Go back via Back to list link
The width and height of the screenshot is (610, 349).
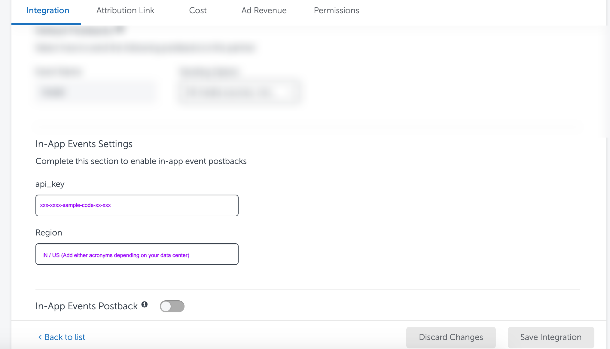[x=62, y=337]
